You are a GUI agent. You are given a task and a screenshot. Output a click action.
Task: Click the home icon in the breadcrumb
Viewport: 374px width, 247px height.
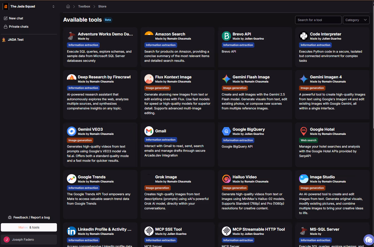[x=68, y=6]
